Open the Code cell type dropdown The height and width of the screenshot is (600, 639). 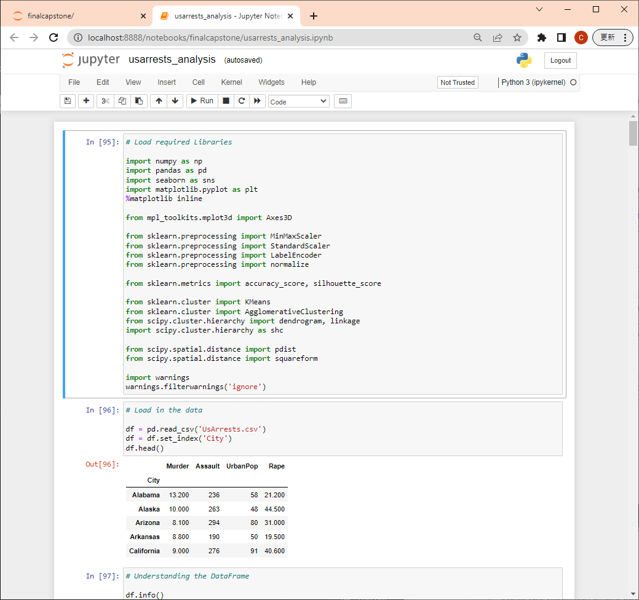[298, 101]
